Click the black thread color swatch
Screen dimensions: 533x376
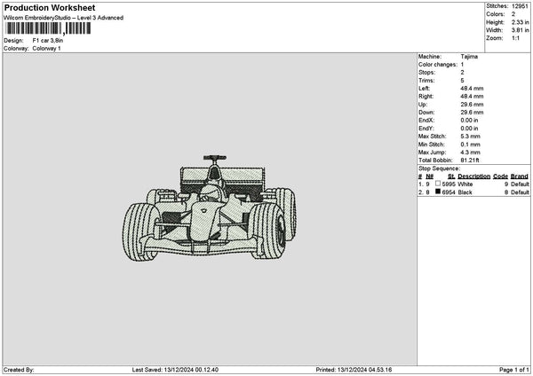(x=438, y=192)
